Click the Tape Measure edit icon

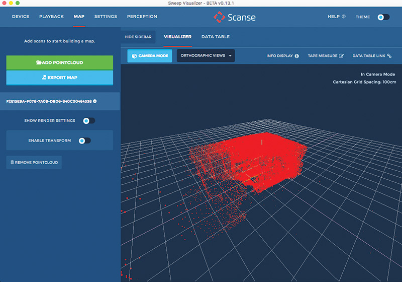341,56
